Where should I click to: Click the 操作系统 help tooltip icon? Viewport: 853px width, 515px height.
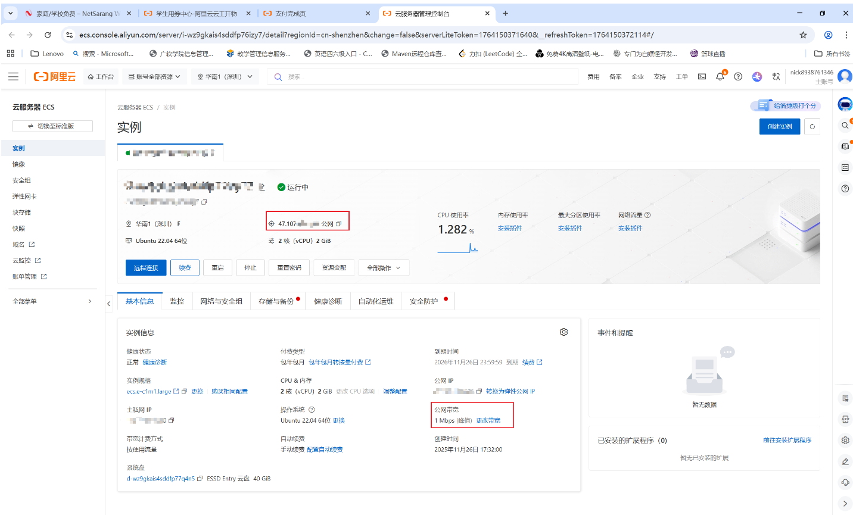click(312, 410)
